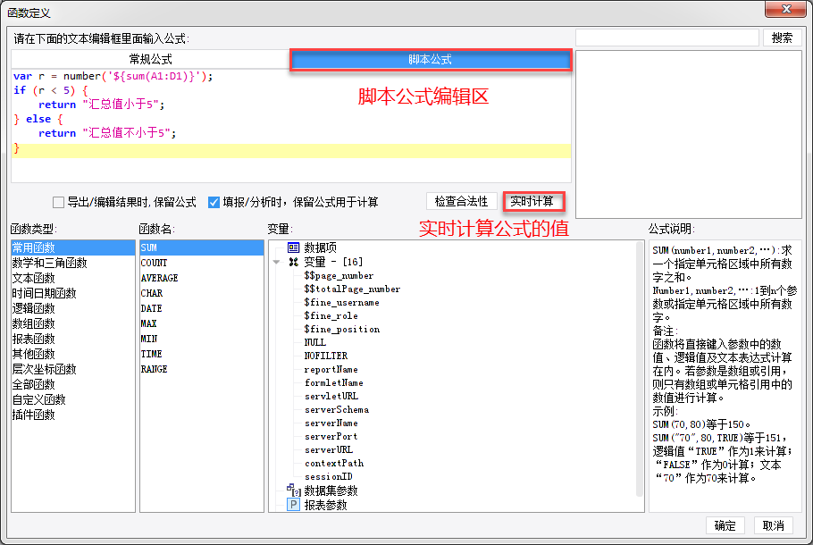Select the 数据集参数 tree node
This screenshot has width=813, height=545.
click(331, 490)
